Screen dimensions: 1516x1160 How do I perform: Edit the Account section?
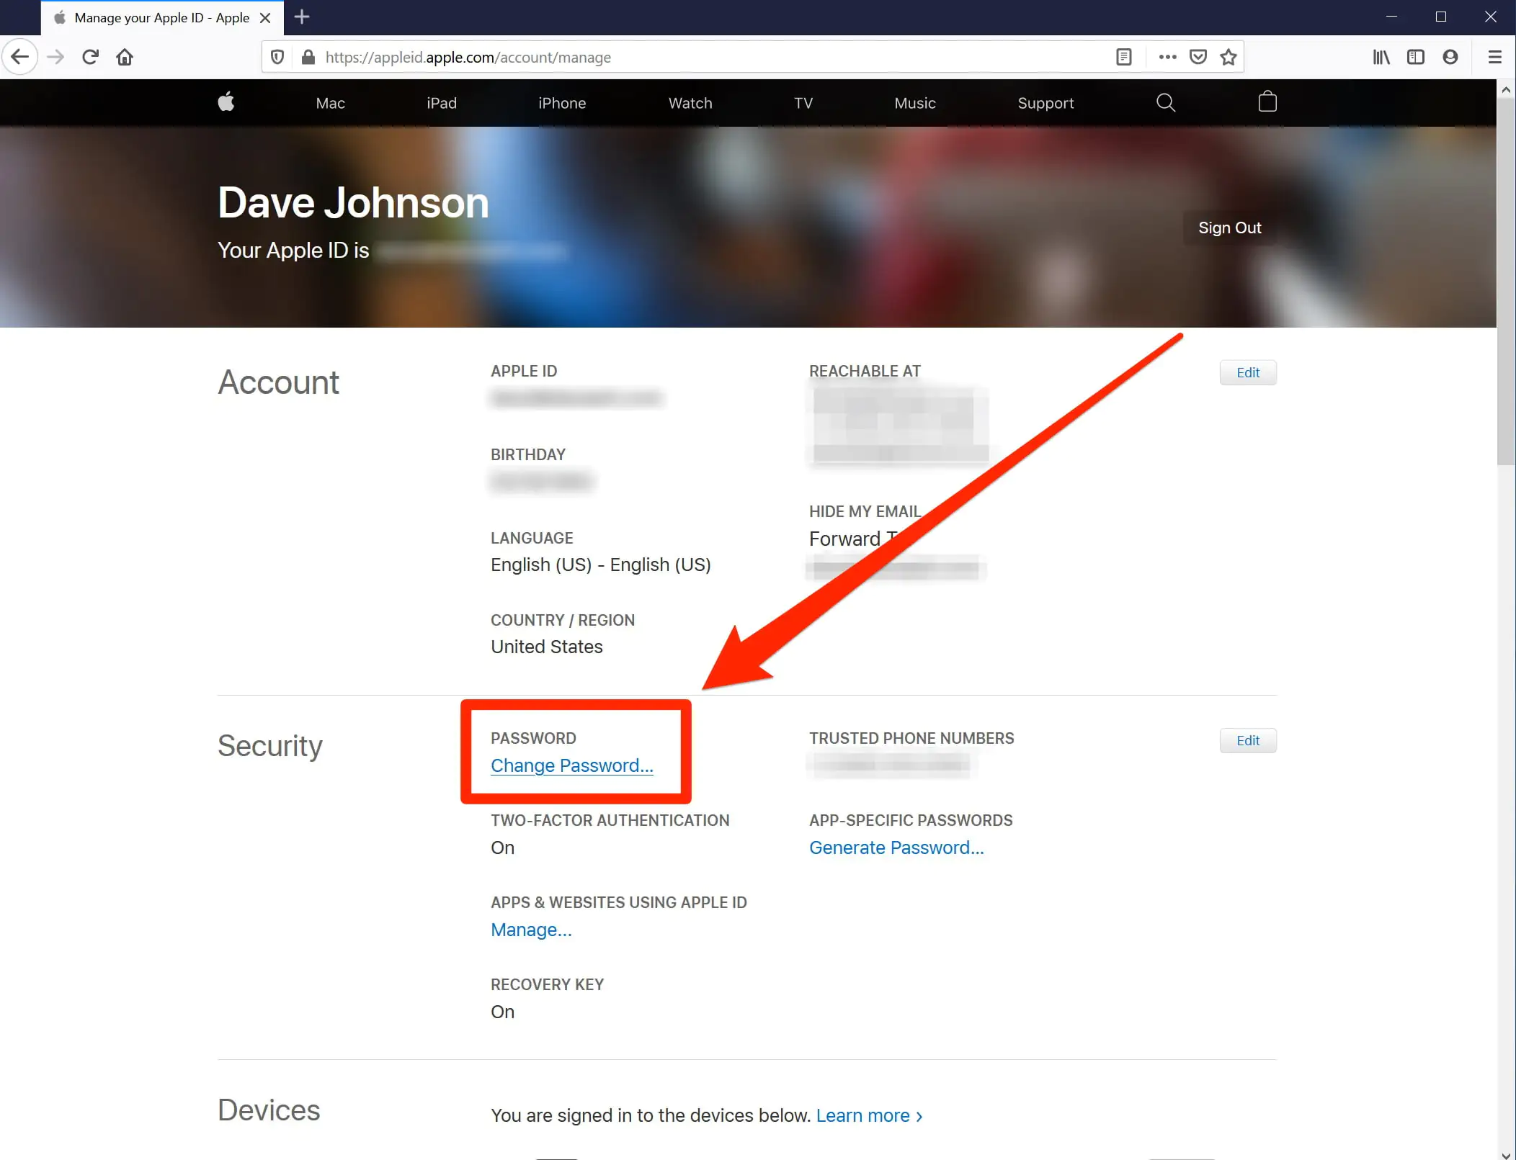[x=1247, y=373]
